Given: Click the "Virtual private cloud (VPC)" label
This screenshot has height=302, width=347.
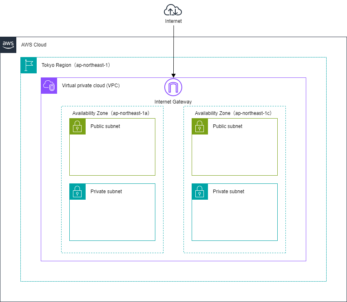Looking at the screenshot, I should 91,86.
